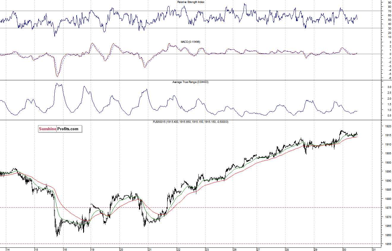Select the 1.5 value on ATR scale
The height and width of the screenshot is (251, 392).
tap(389, 104)
